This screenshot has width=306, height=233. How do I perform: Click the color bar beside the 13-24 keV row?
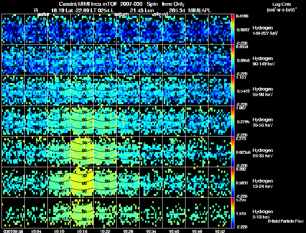point(233,182)
